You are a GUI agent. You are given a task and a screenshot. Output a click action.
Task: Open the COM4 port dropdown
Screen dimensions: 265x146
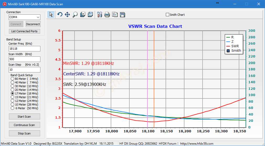[38, 17]
